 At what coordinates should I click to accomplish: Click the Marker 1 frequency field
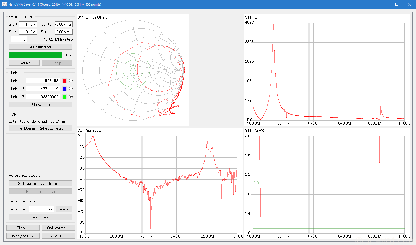click(43, 81)
